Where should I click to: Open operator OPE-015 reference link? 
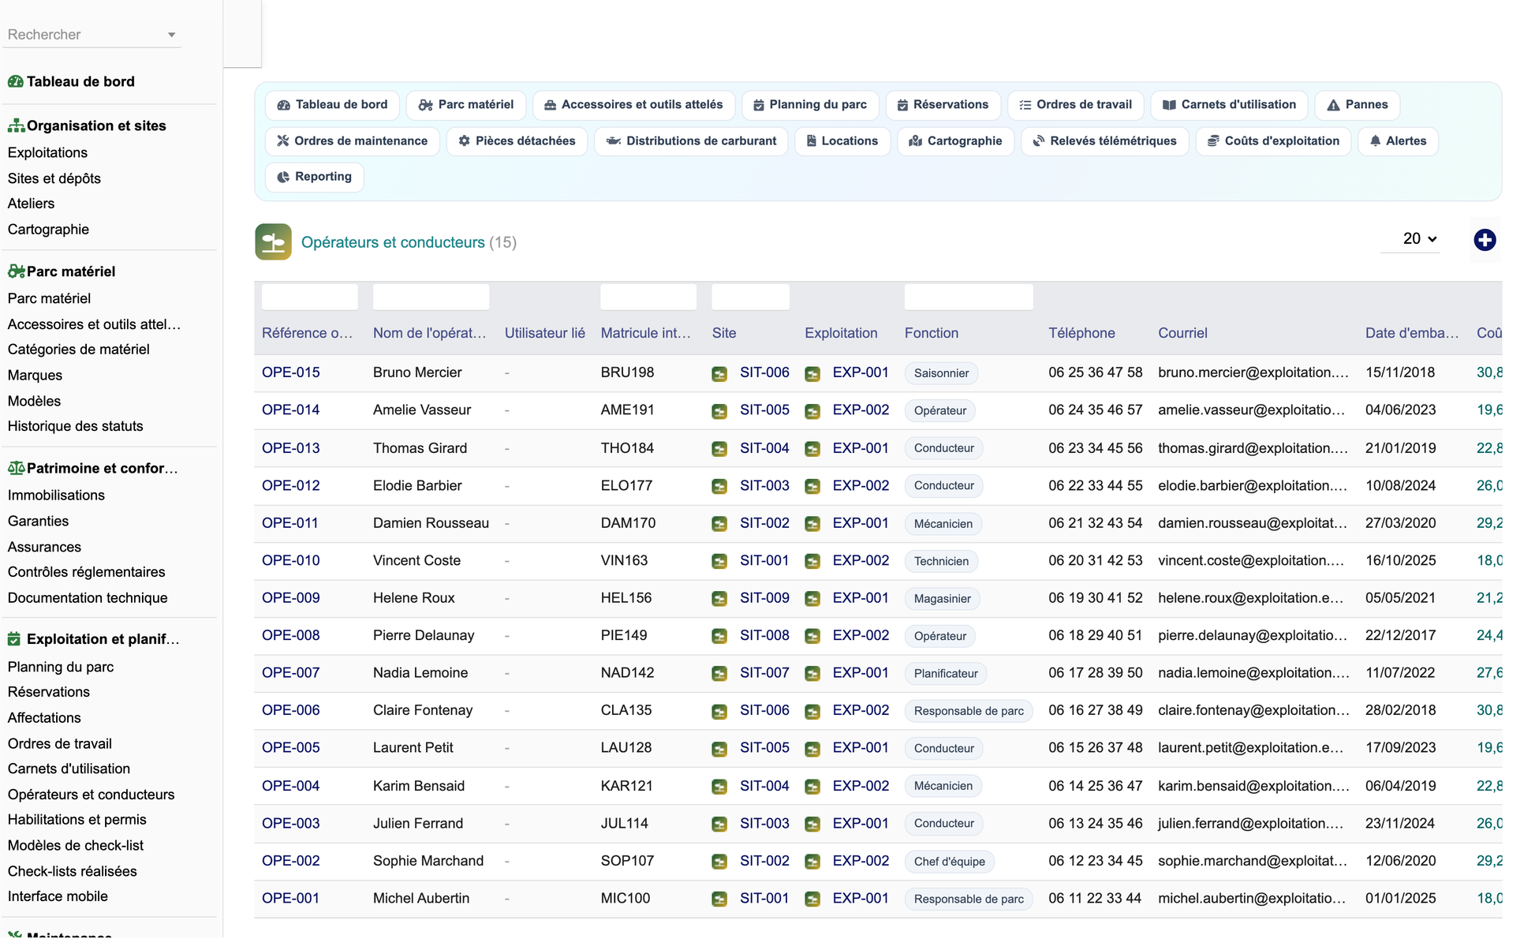coord(291,372)
